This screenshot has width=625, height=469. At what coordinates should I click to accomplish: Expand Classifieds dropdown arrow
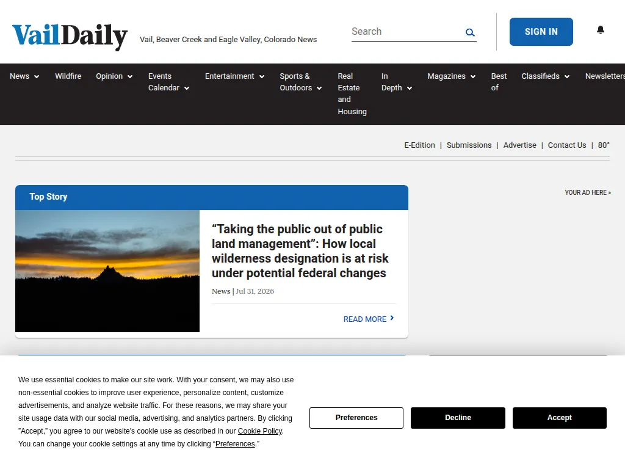click(x=567, y=76)
